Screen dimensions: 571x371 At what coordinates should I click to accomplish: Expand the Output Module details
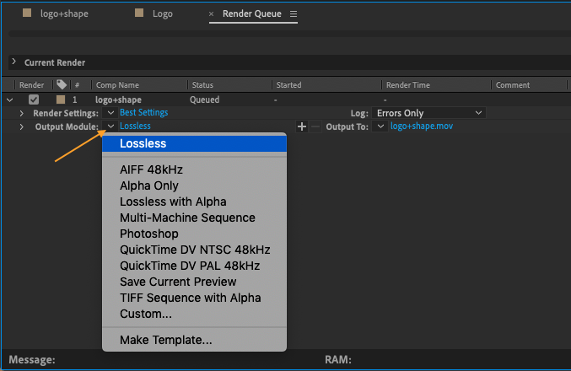[x=22, y=126]
